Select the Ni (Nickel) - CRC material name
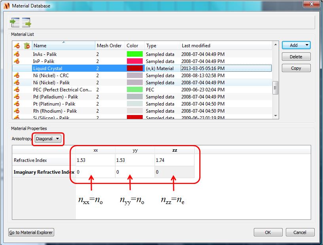Image resolution: width=323 pixels, height=245 pixels. [51, 75]
